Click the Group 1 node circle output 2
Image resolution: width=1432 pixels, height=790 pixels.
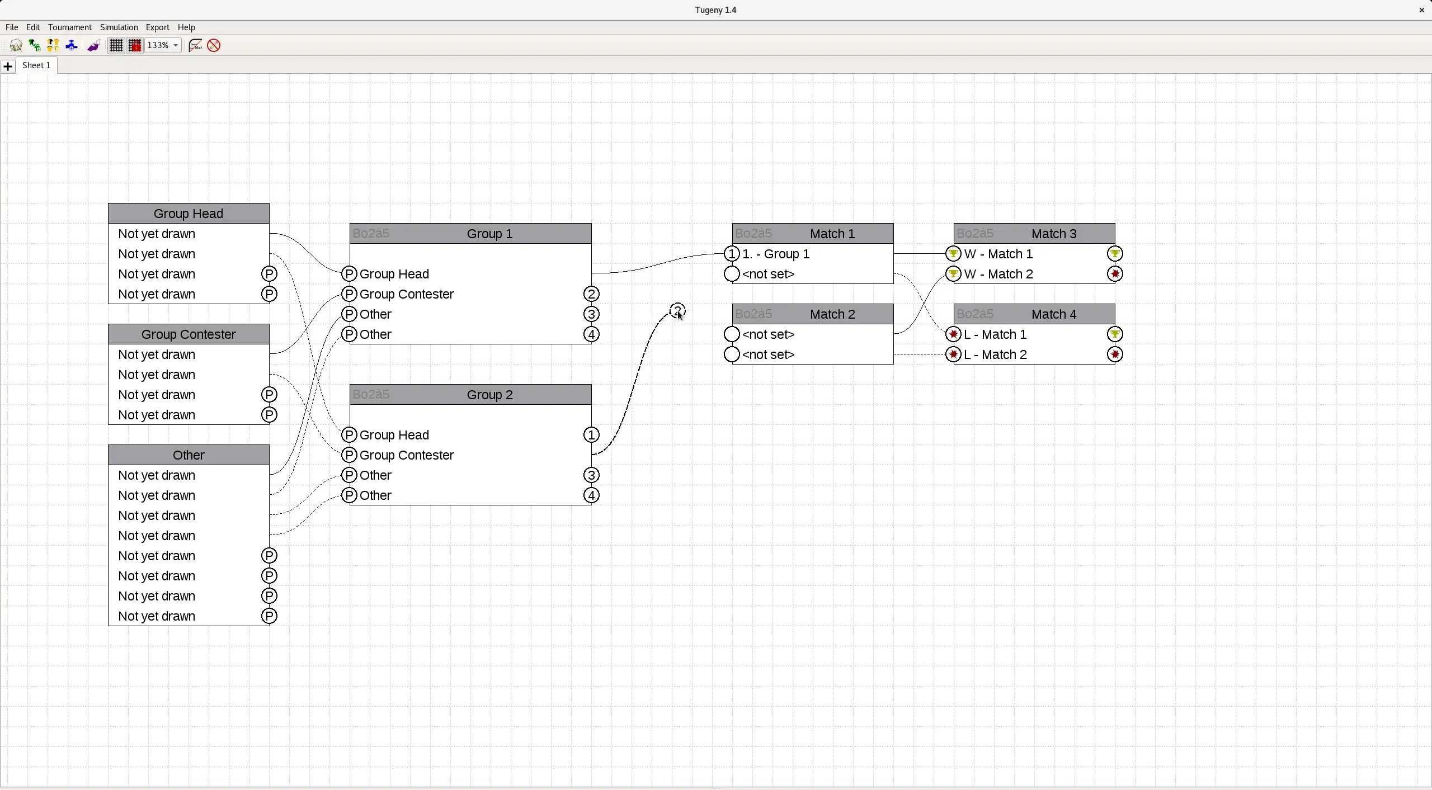[x=591, y=294]
